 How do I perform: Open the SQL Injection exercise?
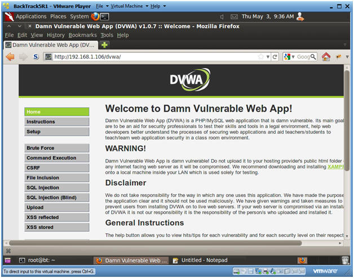57,187
